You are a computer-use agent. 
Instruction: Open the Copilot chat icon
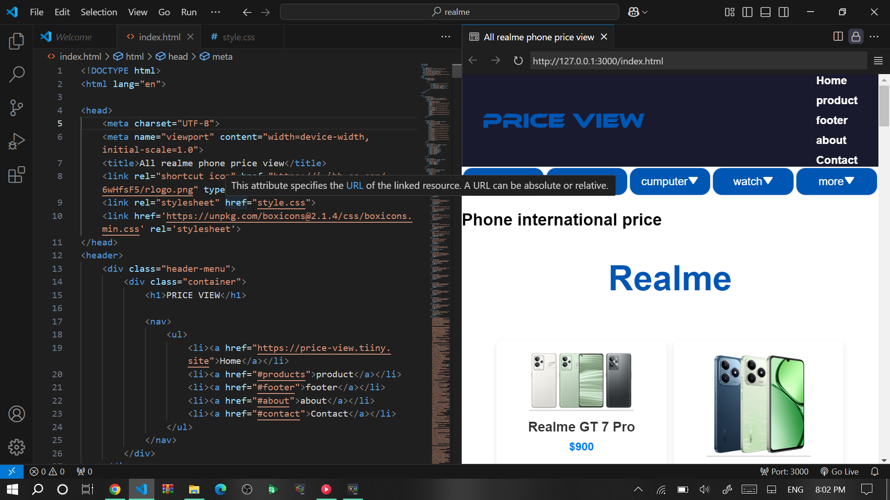pos(633,12)
